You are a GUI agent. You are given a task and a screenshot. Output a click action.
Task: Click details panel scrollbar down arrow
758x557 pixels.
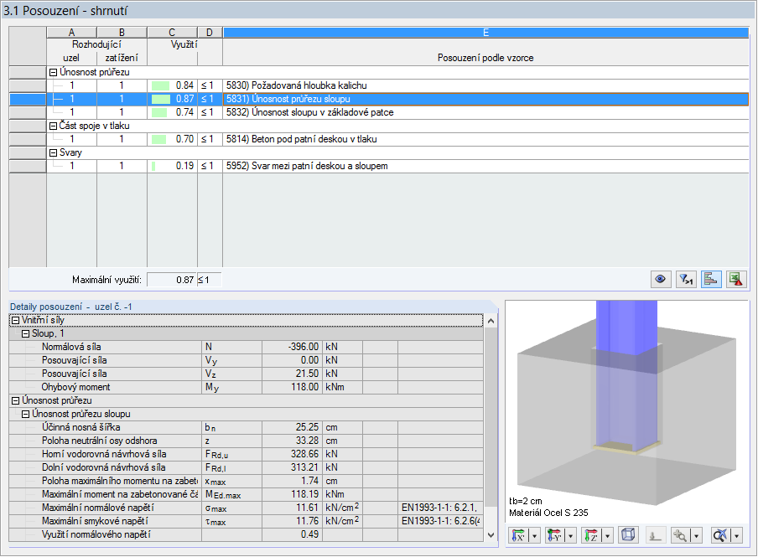tap(491, 534)
